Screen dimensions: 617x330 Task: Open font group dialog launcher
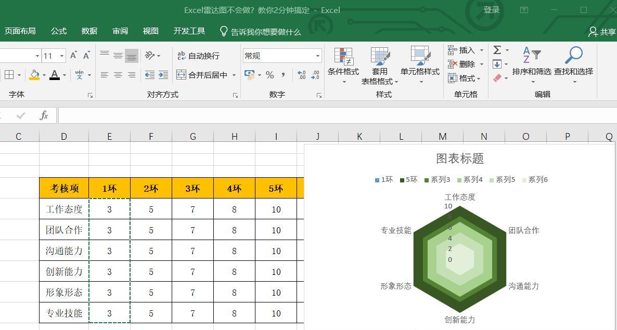coord(90,95)
